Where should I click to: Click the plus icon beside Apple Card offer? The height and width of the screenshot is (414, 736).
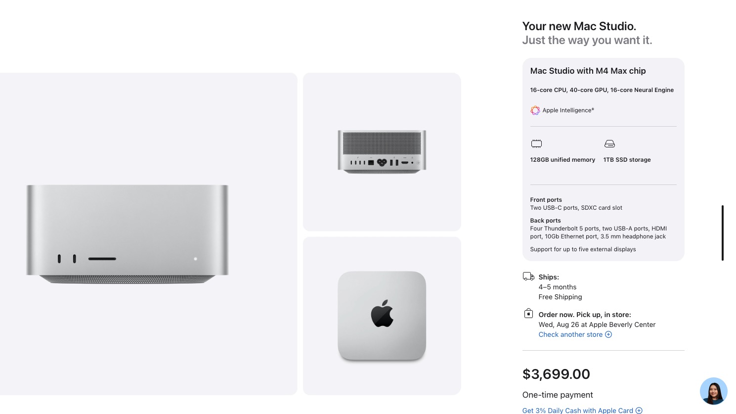(x=639, y=411)
